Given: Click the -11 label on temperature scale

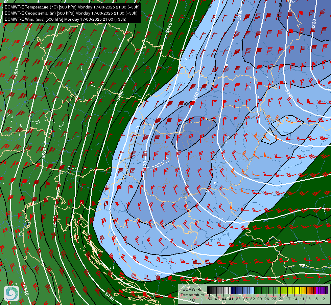Looking at the screenshot, I should click(x=302, y=299).
